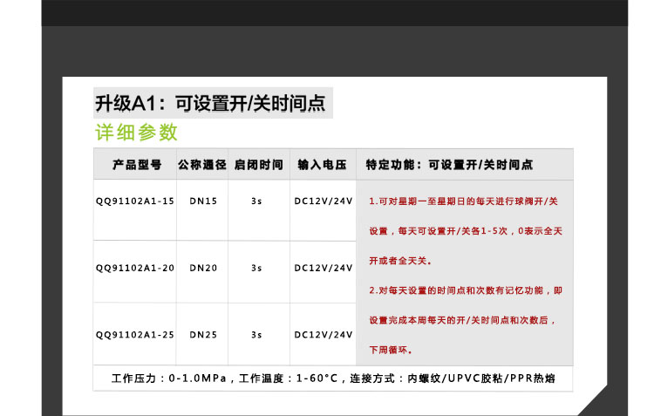This screenshot has height=416, width=654.
Task: Click the 3s cell in the DN25 row
Action: [256, 334]
